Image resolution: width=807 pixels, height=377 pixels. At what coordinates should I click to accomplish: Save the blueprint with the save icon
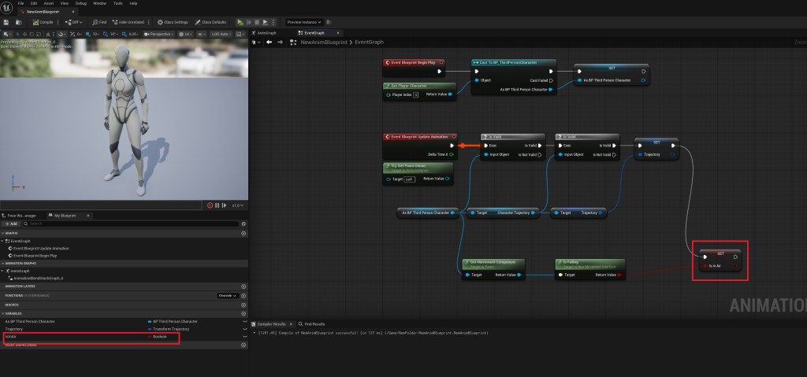(7, 22)
